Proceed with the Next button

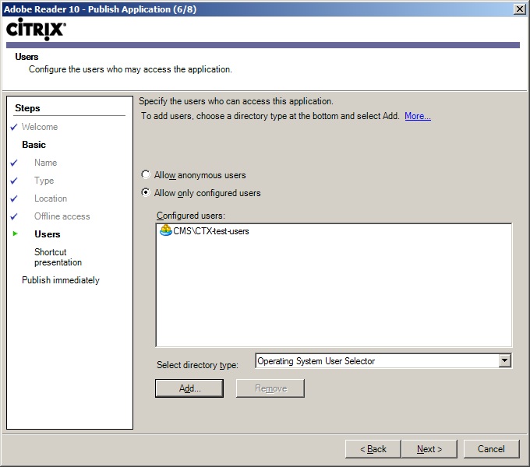(x=429, y=449)
